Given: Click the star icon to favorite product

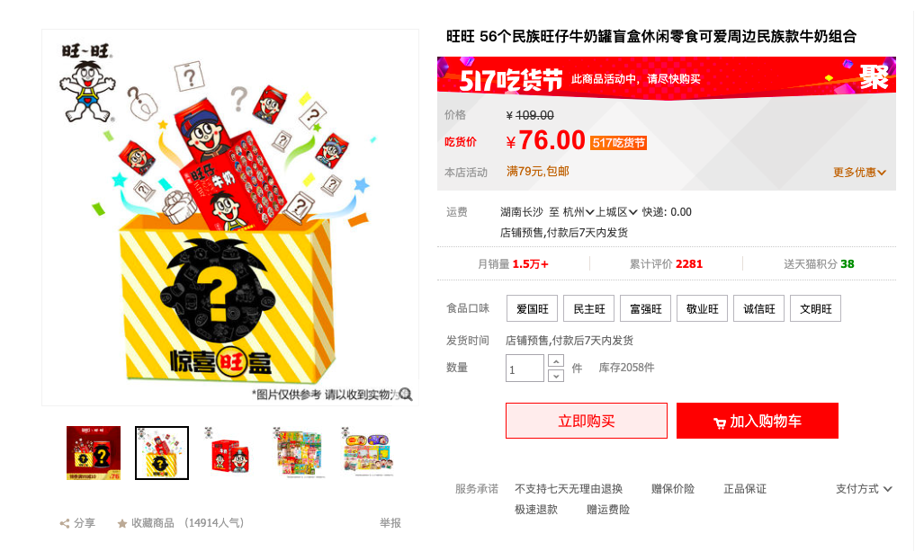Looking at the screenshot, I should tap(122, 524).
